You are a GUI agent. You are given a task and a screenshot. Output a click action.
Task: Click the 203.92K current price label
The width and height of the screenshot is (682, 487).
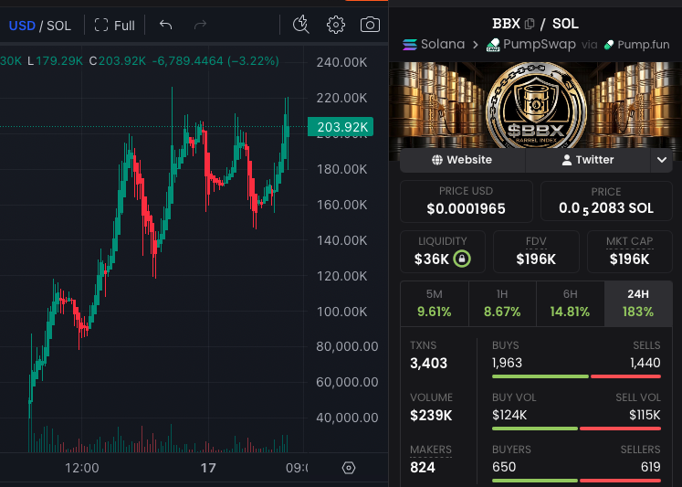pyautogui.click(x=341, y=127)
